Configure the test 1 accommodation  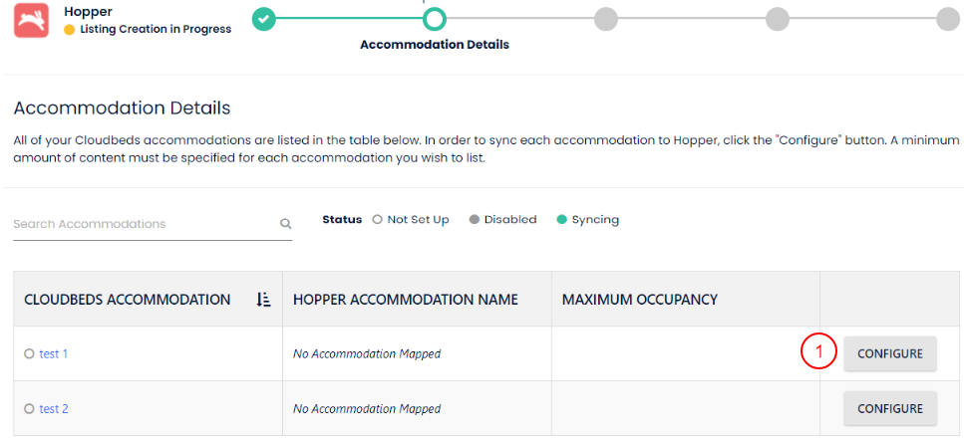tap(889, 353)
